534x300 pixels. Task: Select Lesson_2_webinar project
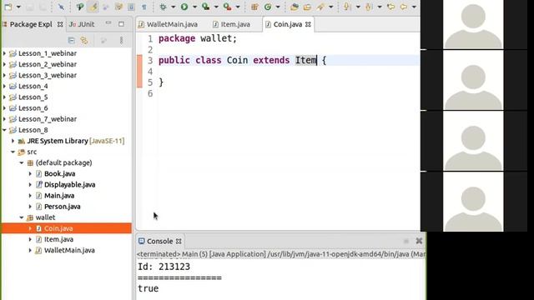[x=48, y=64]
